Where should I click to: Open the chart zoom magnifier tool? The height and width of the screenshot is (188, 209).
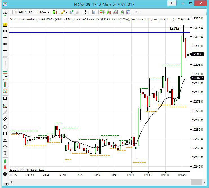click(94, 12)
